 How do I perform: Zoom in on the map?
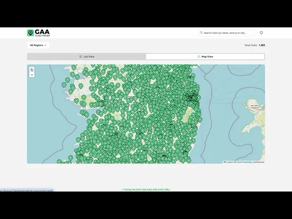point(32,70)
